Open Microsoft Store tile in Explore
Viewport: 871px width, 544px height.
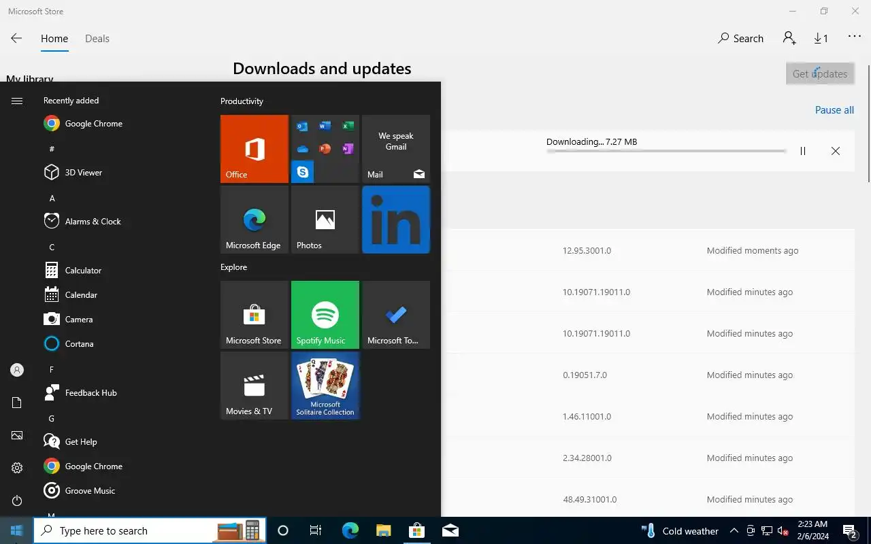(254, 315)
